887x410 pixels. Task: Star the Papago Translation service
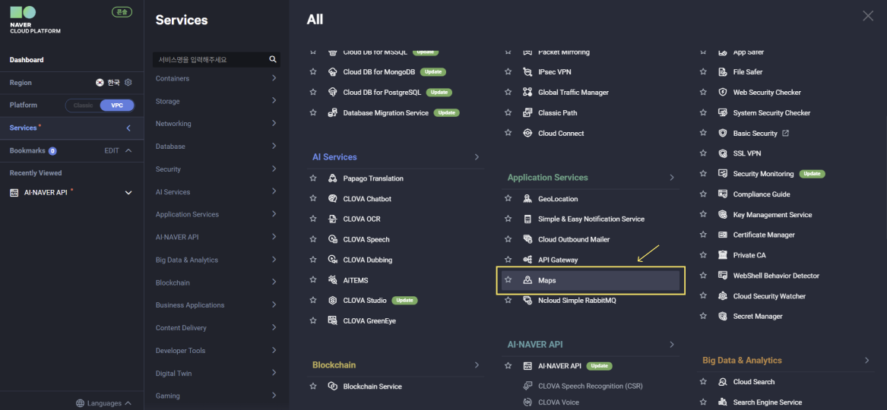pos(313,178)
